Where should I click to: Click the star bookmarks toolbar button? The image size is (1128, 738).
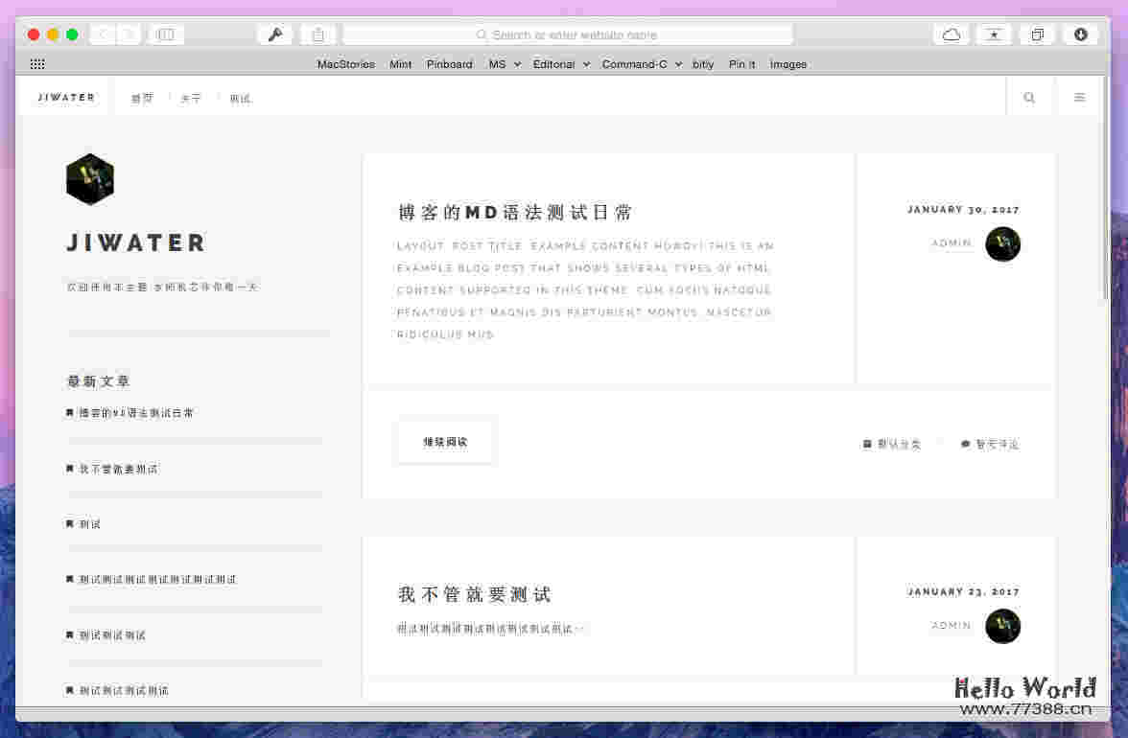pos(994,35)
